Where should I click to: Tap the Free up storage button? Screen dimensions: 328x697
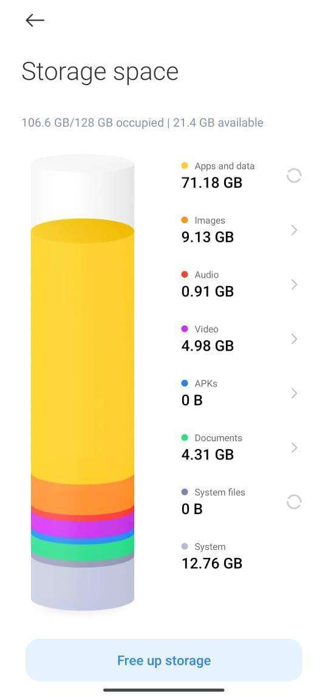pyautogui.click(x=164, y=660)
